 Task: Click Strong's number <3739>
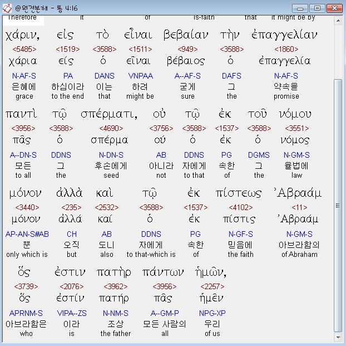point(26,286)
